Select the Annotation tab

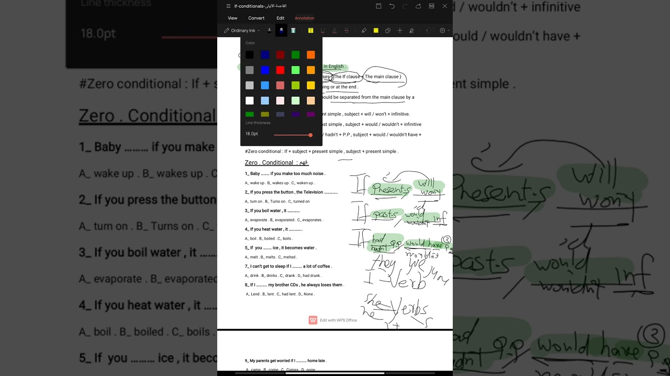tap(305, 18)
